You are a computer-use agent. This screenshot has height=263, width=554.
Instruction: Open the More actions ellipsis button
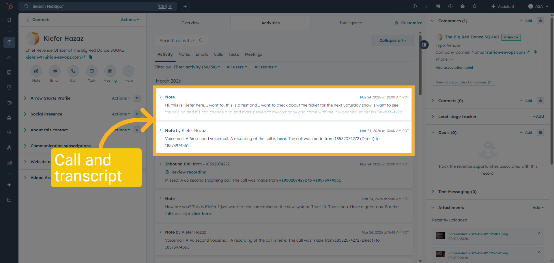(x=129, y=71)
